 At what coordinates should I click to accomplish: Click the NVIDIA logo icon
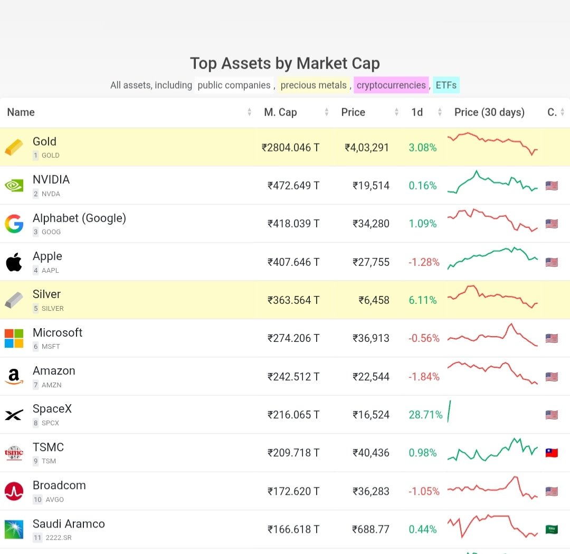(x=14, y=186)
